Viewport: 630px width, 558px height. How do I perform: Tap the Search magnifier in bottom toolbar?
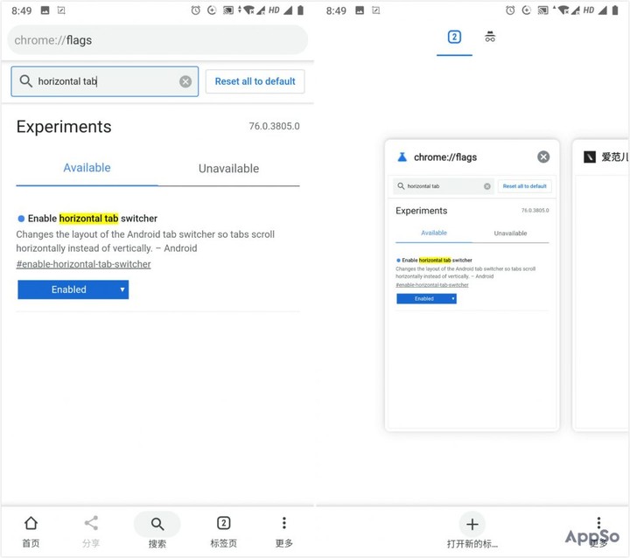click(157, 525)
